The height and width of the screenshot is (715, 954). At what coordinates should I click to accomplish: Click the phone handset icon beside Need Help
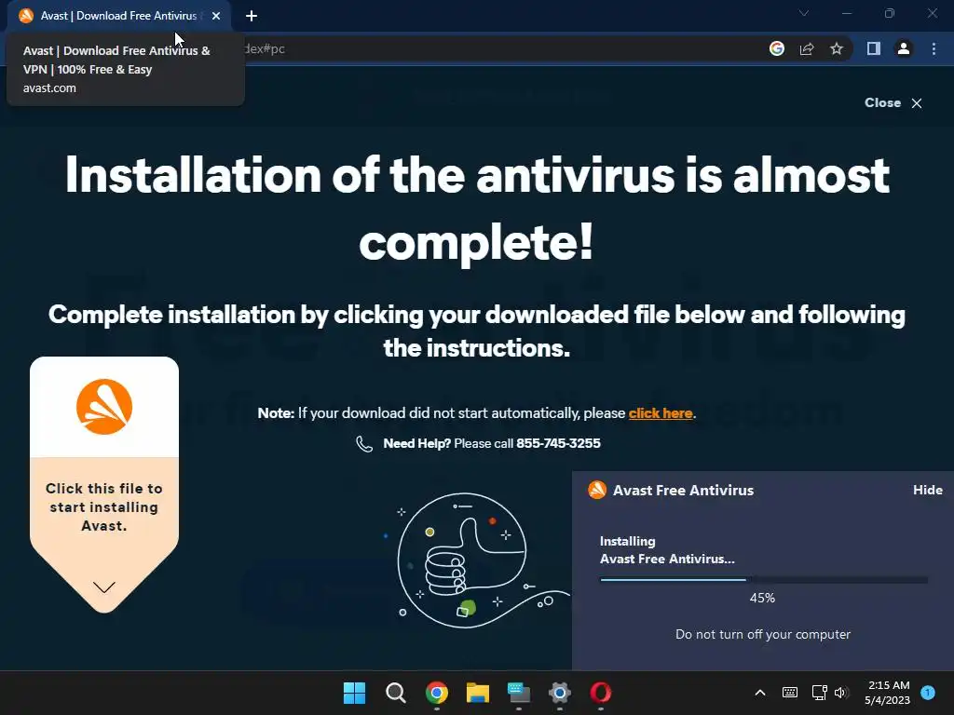(364, 444)
